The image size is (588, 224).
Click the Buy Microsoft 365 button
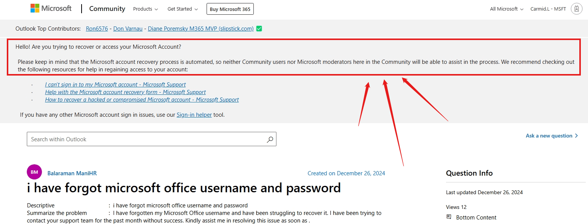click(230, 9)
